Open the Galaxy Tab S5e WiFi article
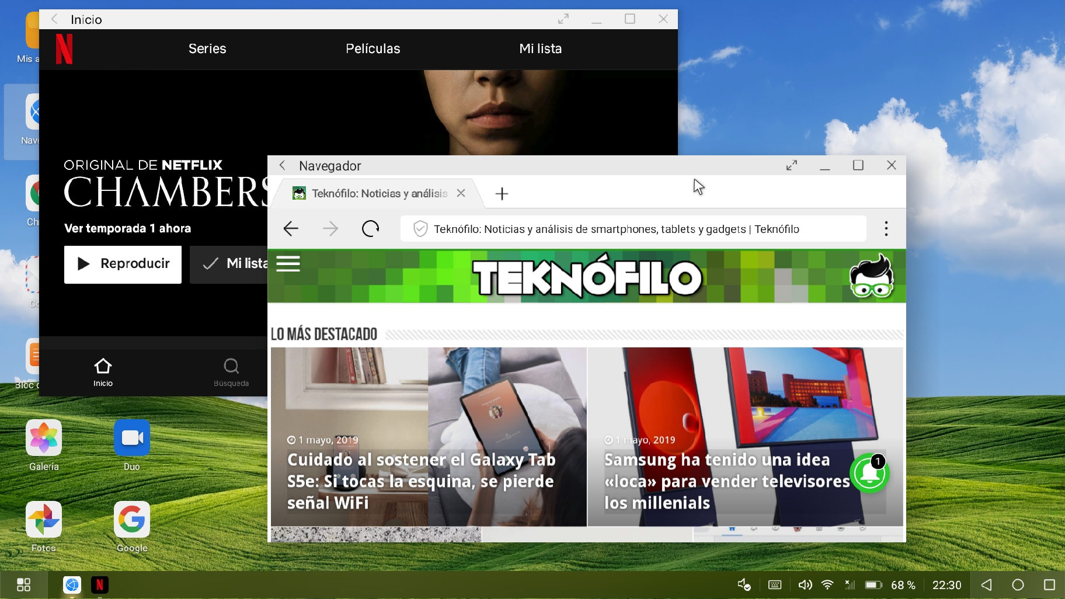Screen dimensions: 1065x599 pos(429,437)
